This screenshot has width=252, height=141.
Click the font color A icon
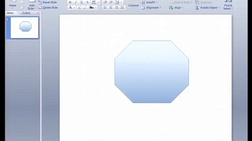(70, 7)
